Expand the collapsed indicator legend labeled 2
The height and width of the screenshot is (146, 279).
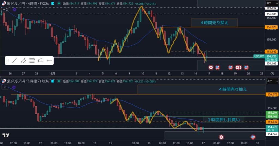(x=5, y=9)
